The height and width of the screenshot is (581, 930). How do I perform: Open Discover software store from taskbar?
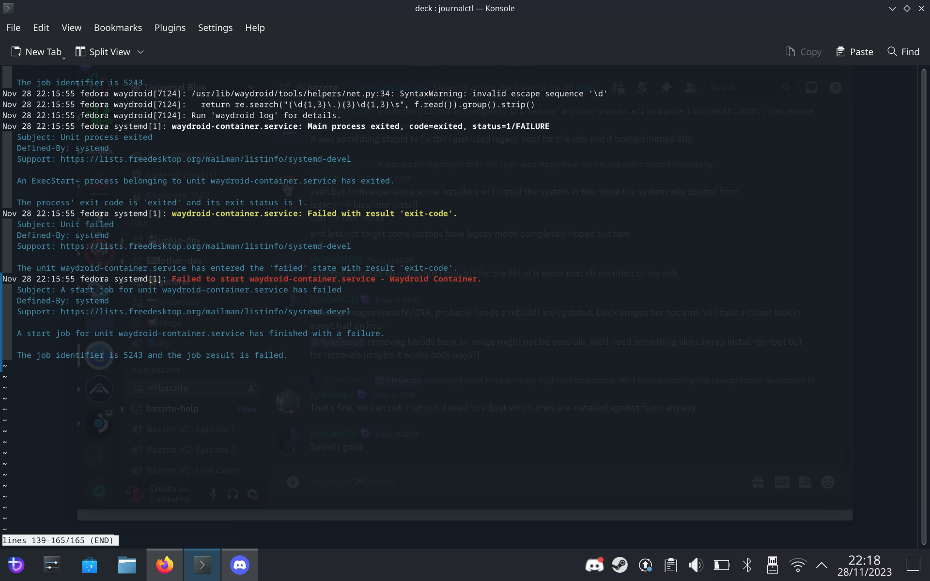(90, 565)
